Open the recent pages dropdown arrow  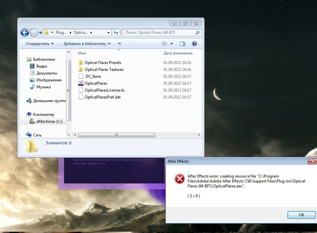click(x=40, y=33)
